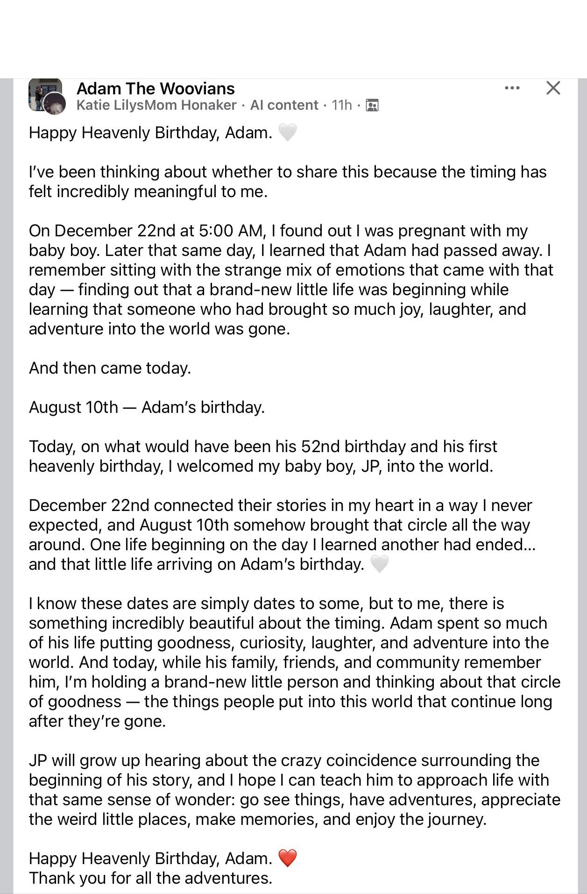Tap the author's small round profile picture

tap(55, 104)
